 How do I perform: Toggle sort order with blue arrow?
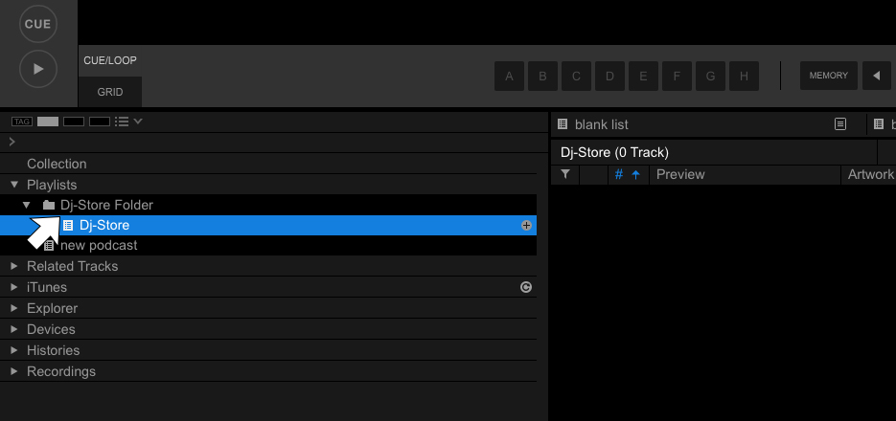pyautogui.click(x=635, y=174)
